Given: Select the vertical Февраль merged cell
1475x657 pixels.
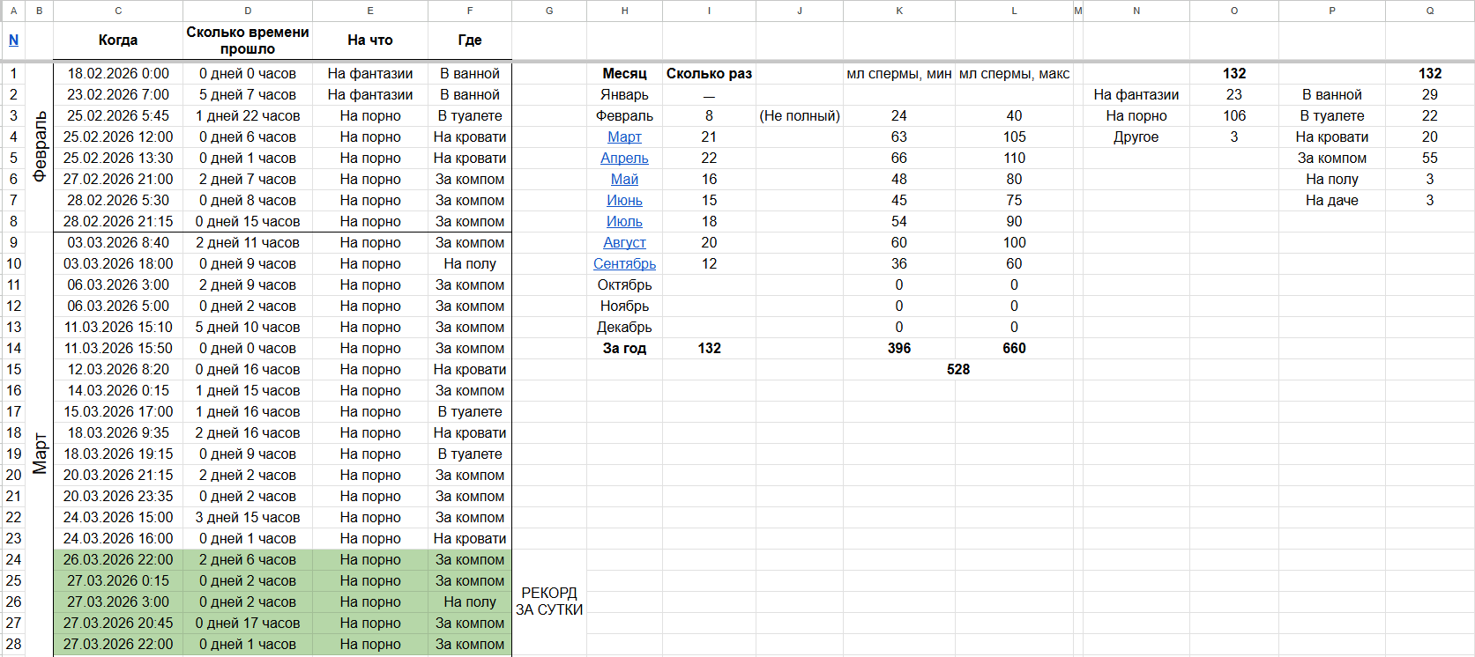Looking at the screenshot, I should [40, 147].
